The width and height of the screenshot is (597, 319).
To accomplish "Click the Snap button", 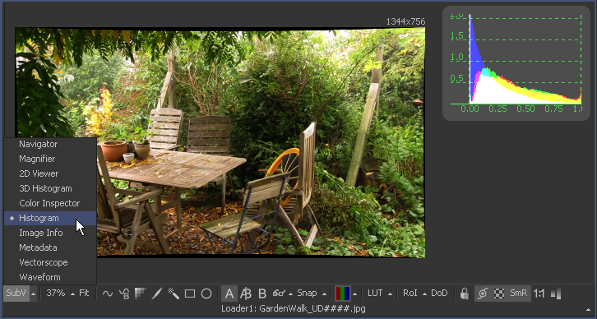I will (307, 294).
